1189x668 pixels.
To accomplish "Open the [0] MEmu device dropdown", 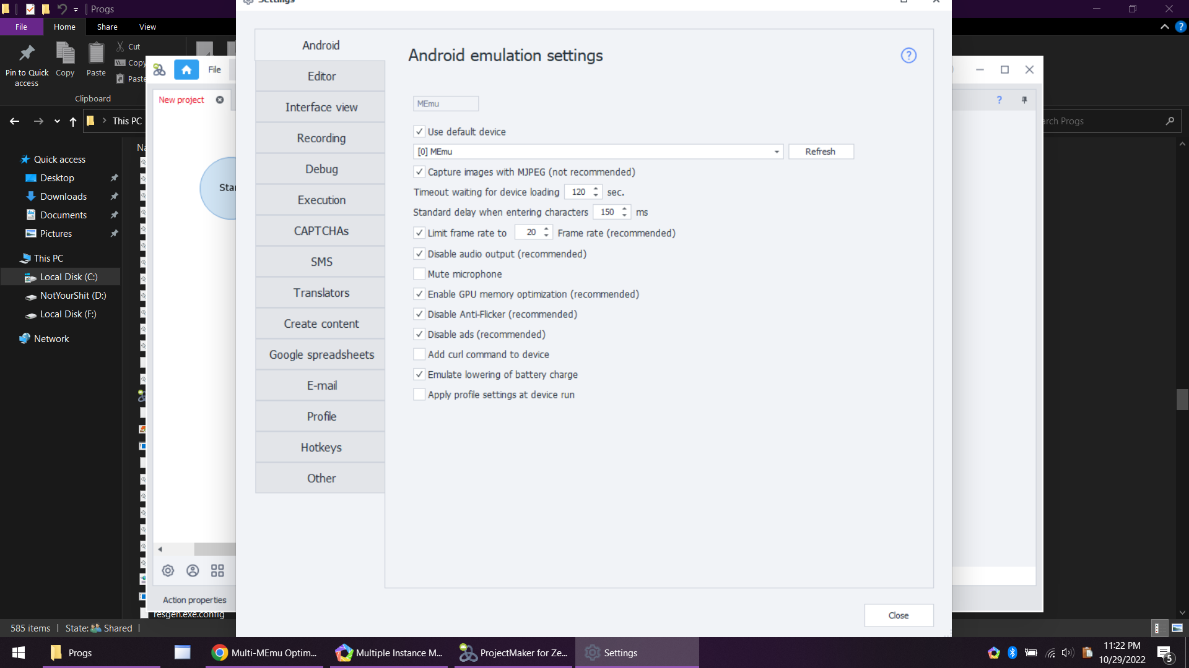I will pyautogui.click(x=776, y=152).
